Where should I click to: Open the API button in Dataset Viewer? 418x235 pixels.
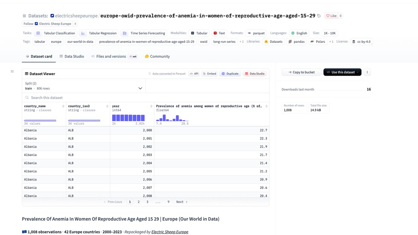[194, 74]
